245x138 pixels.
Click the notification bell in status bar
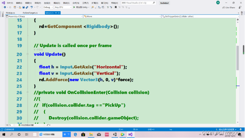click(x=241, y=130)
